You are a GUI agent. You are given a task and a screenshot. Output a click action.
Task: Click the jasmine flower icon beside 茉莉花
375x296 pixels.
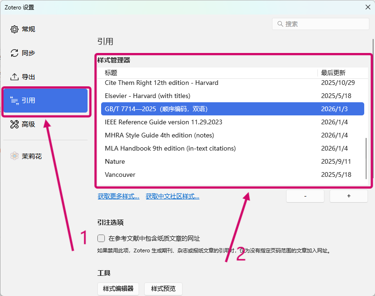tap(15, 156)
